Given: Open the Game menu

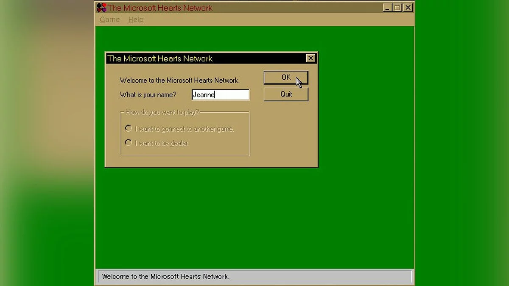Looking at the screenshot, I should [109, 19].
